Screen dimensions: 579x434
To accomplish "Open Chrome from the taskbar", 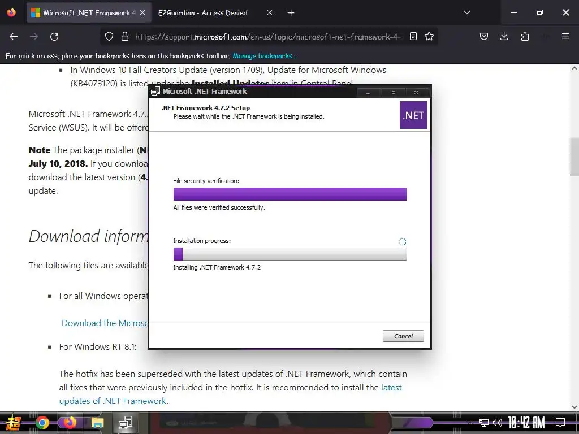I will [x=42, y=423].
